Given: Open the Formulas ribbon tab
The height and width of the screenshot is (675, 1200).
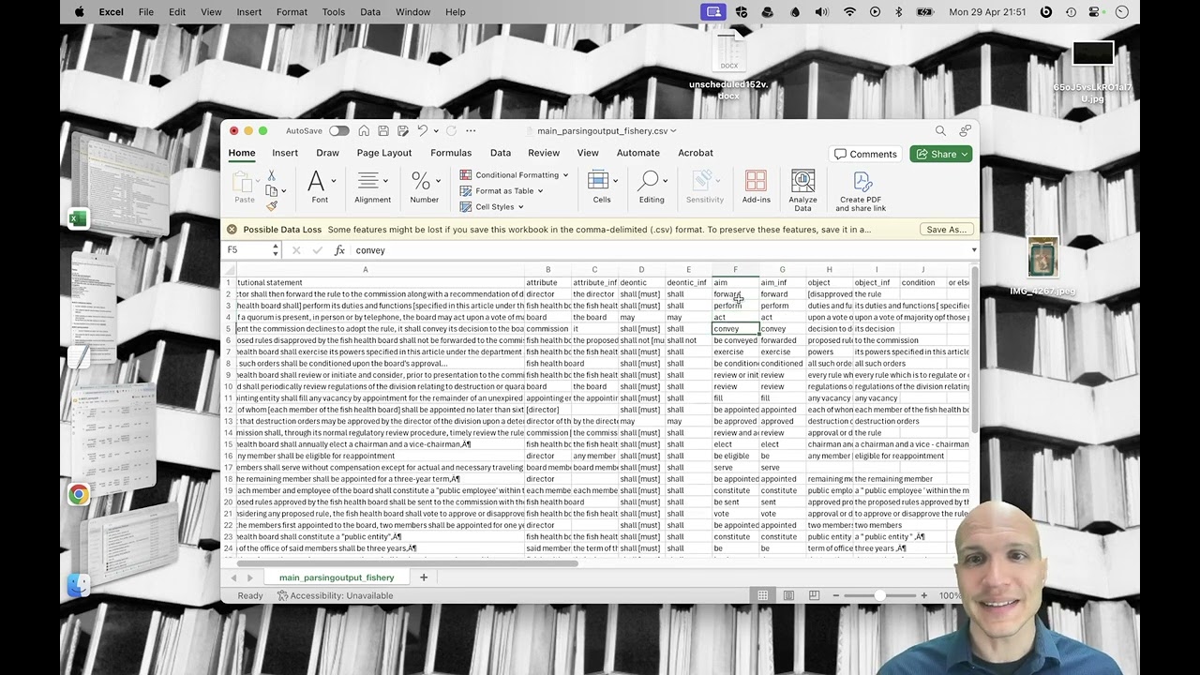Looking at the screenshot, I should point(451,153).
